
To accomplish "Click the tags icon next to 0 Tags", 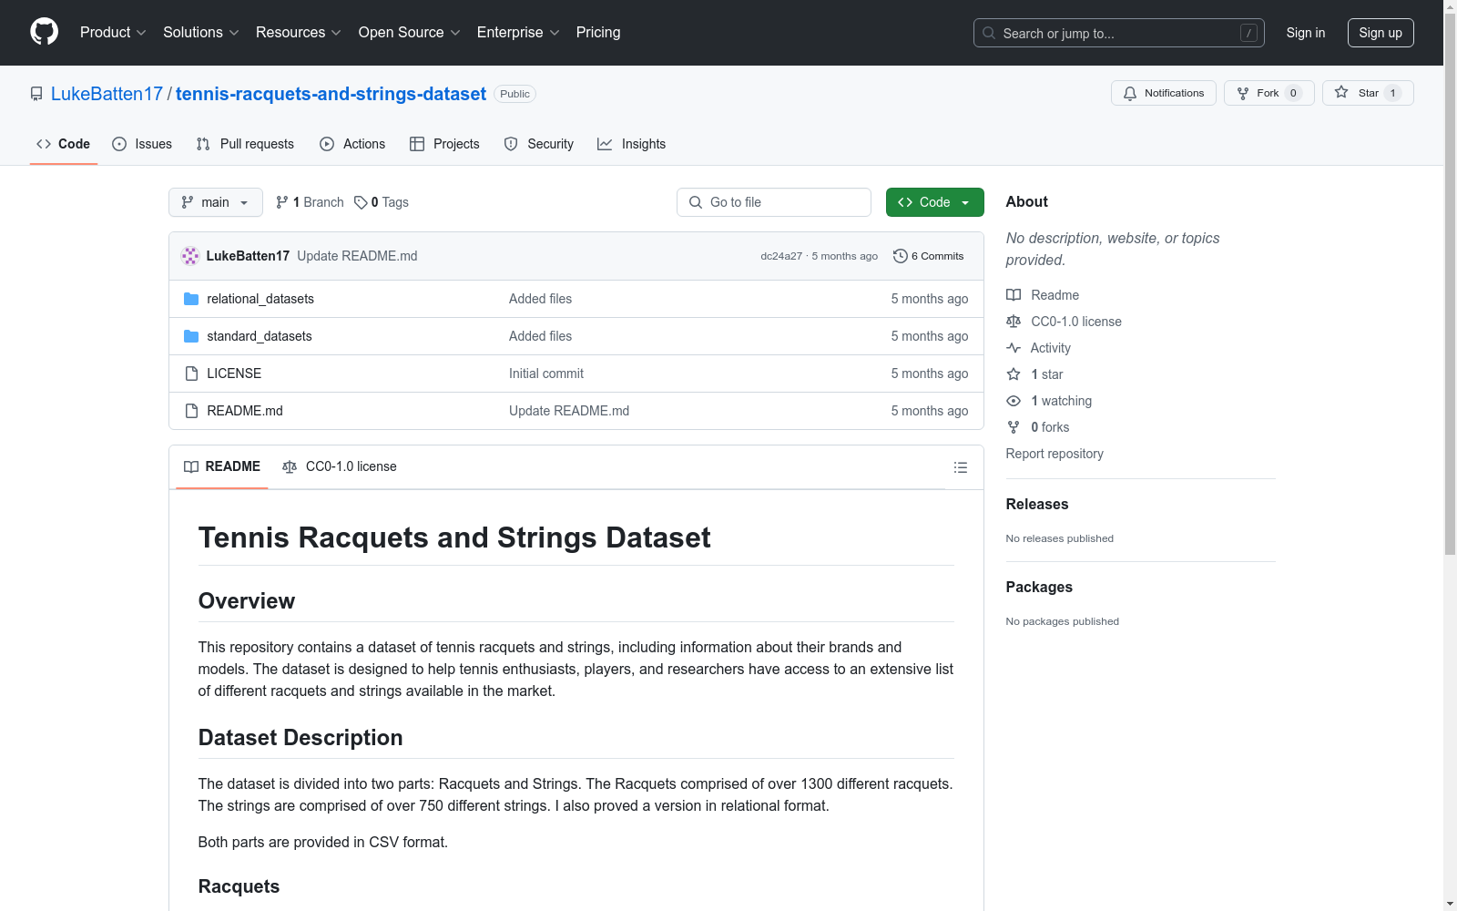I will 361,202.
